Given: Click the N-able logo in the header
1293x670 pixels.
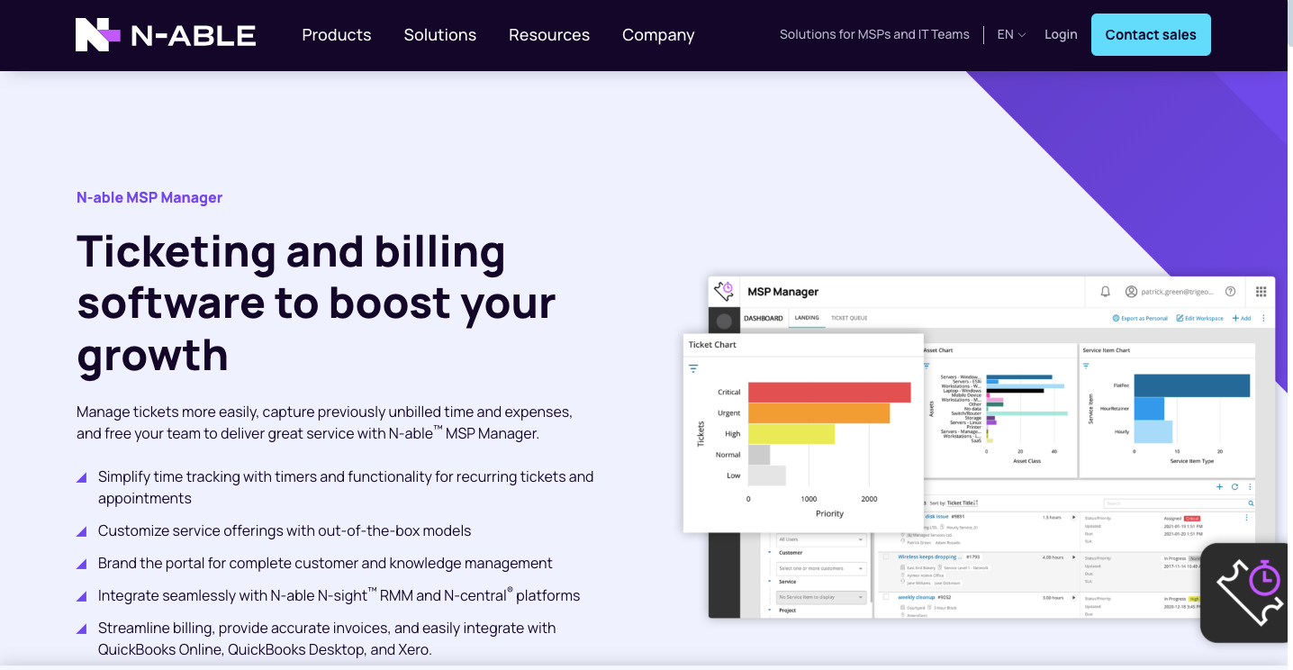Looking at the screenshot, I should [x=166, y=35].
